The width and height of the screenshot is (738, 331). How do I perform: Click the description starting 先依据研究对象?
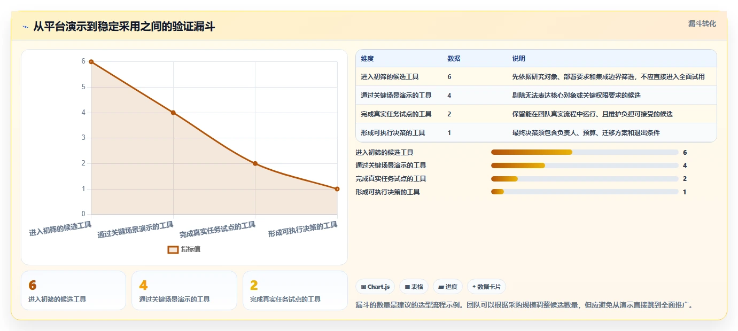[x=609, y=77]
